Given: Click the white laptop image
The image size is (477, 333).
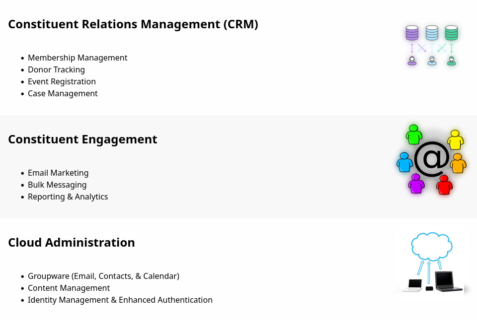Looking at the screenshot, I should (x=412, y=285).
